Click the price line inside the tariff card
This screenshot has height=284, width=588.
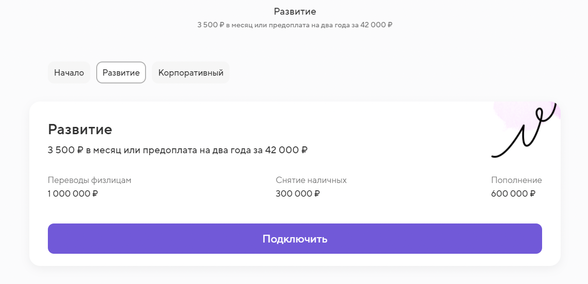[x=178, y=150]
